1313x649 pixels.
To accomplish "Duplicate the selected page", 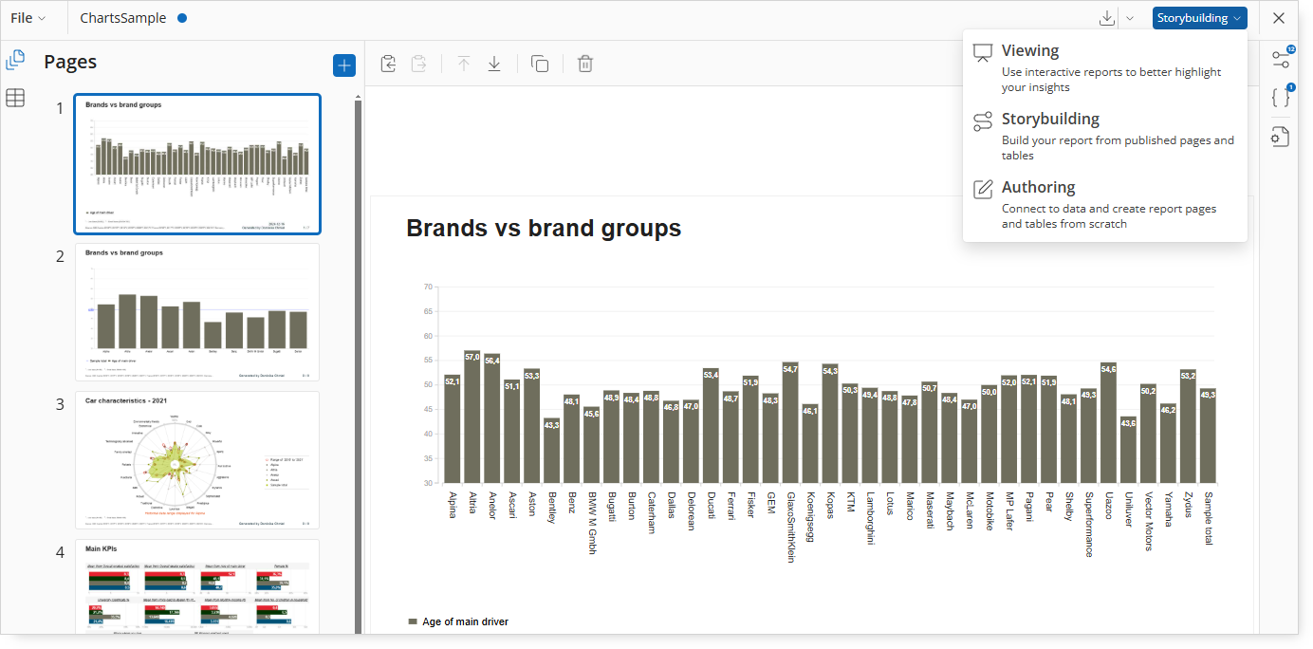I will click(x=540, y=64).
